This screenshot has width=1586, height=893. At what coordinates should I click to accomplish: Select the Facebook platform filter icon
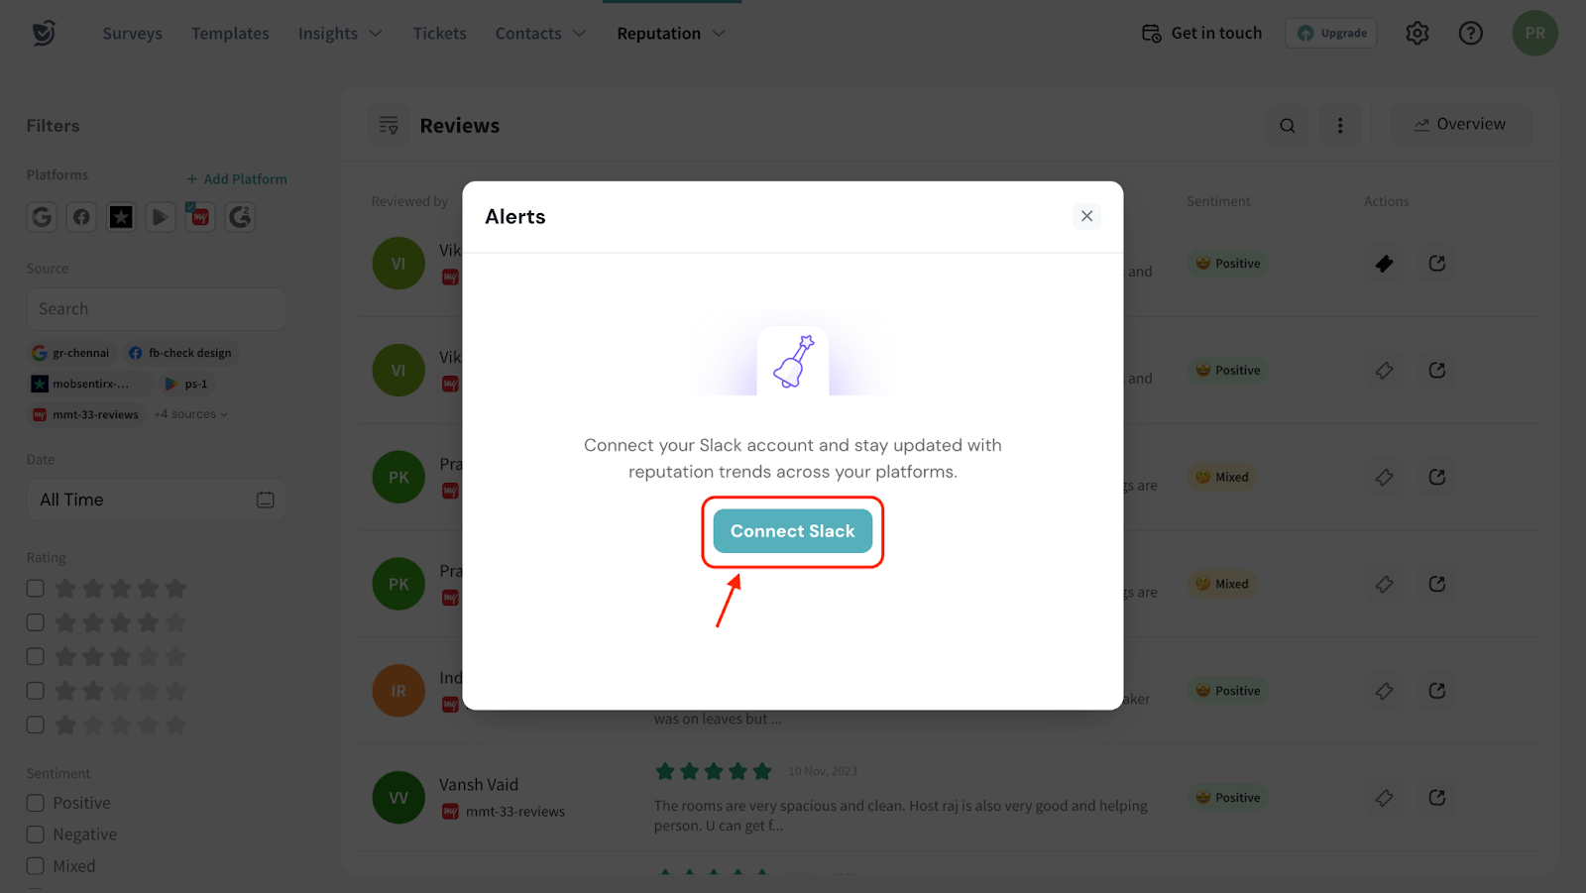81,217
